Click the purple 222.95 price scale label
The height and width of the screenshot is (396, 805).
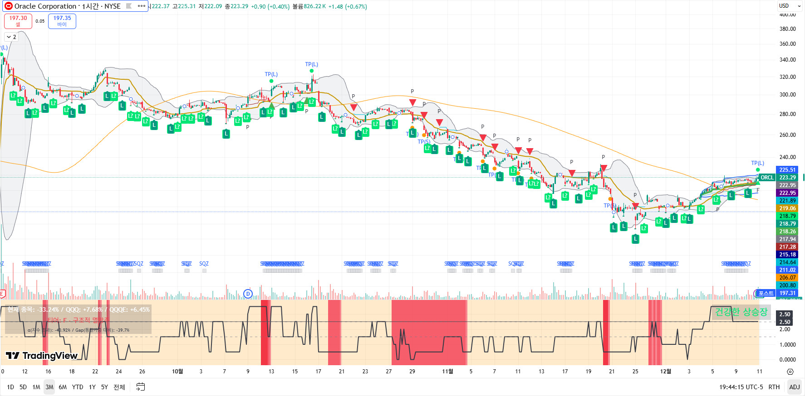coord(787,193)
